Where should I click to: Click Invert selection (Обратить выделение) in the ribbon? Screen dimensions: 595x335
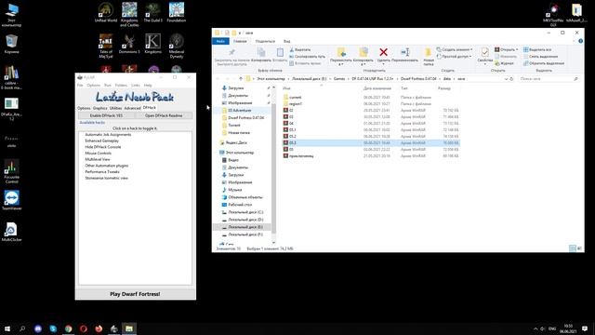coord(543,63)
